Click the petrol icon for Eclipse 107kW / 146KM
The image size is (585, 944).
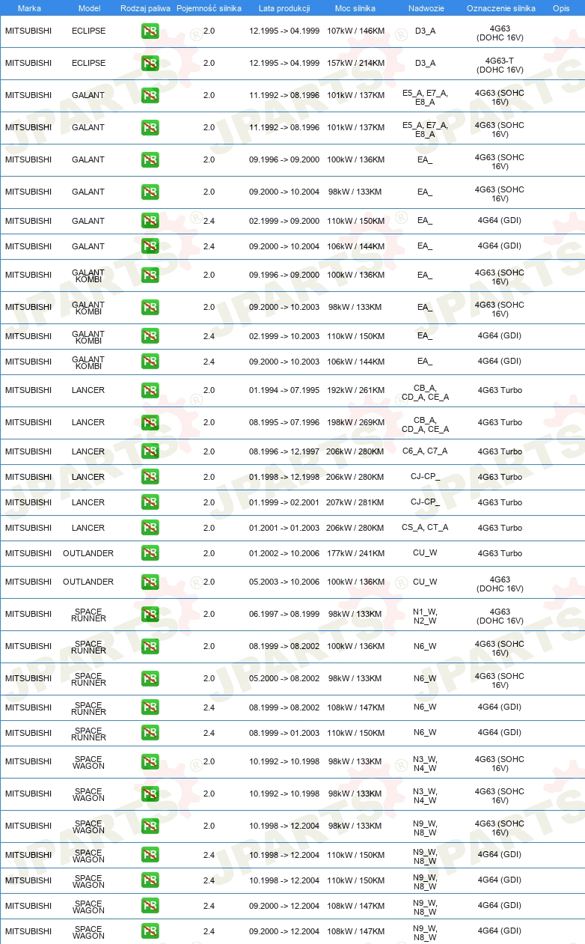point(150,31)
